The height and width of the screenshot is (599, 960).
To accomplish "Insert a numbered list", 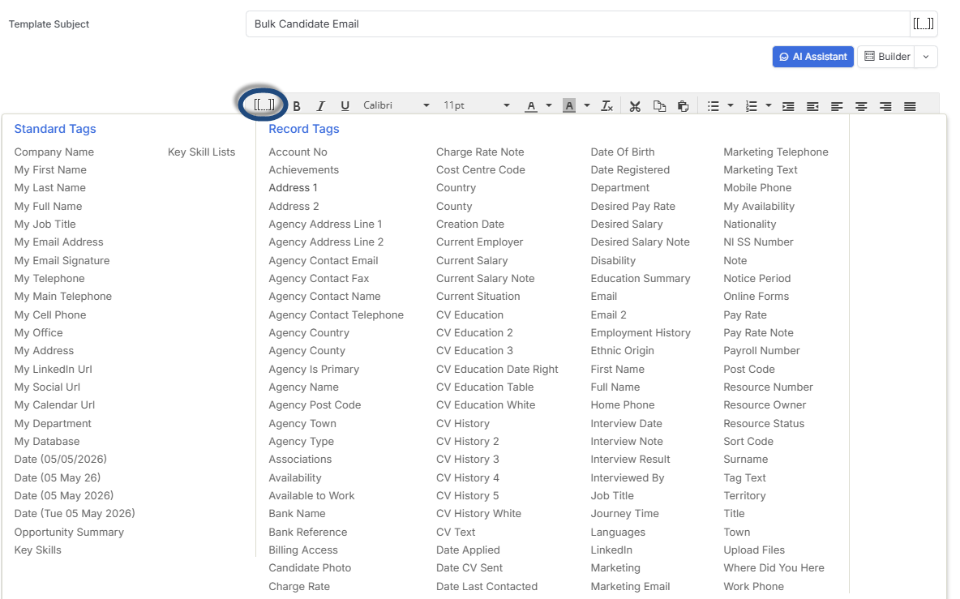I will (x=752, y=106).
